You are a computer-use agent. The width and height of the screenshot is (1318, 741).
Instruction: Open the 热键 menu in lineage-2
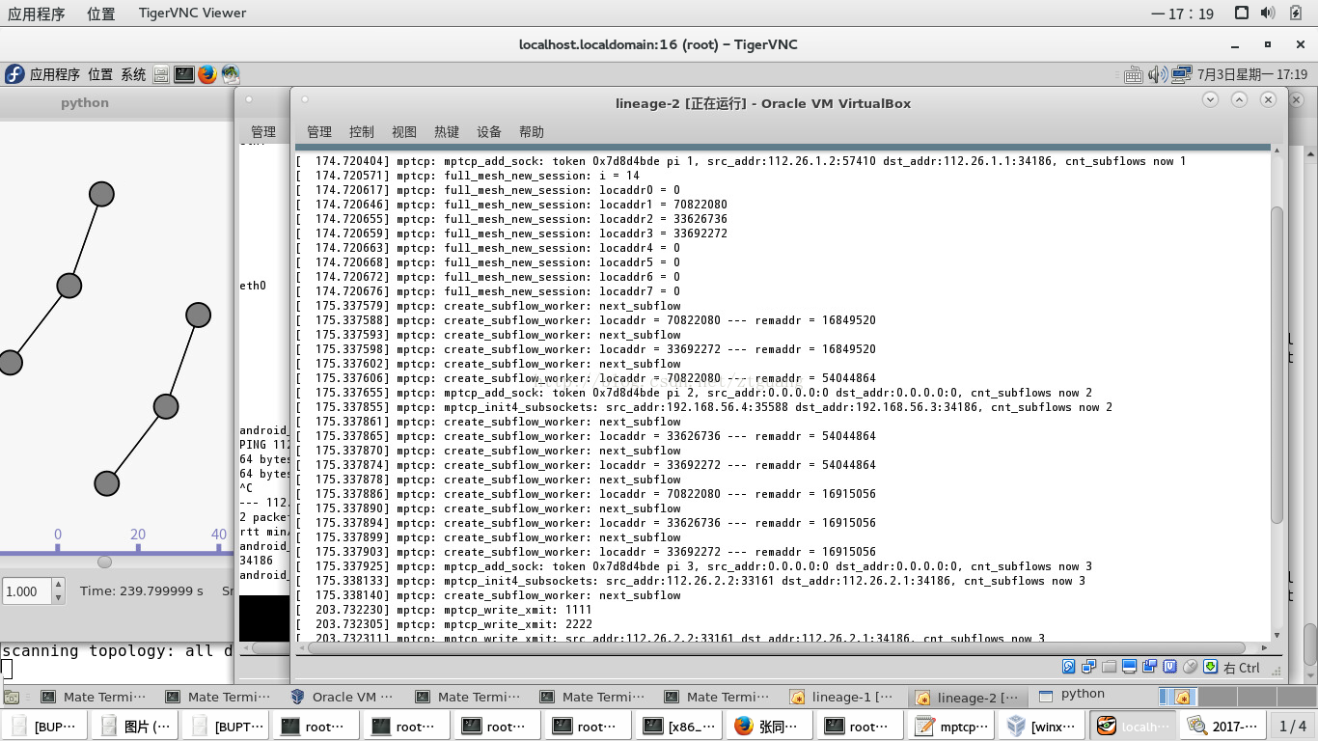click(447, 132)
